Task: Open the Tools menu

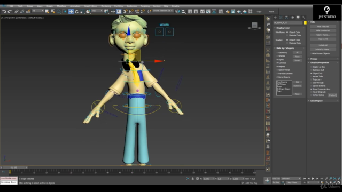Action: click(20, 6)
